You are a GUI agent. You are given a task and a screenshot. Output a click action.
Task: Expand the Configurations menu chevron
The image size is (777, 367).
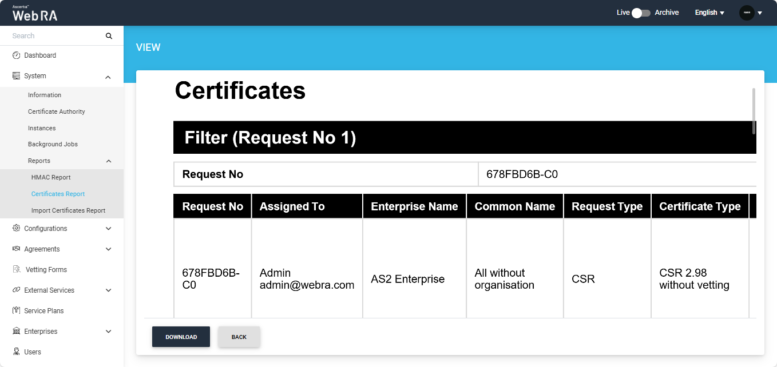pyautogui.click(x=109, y=229)
